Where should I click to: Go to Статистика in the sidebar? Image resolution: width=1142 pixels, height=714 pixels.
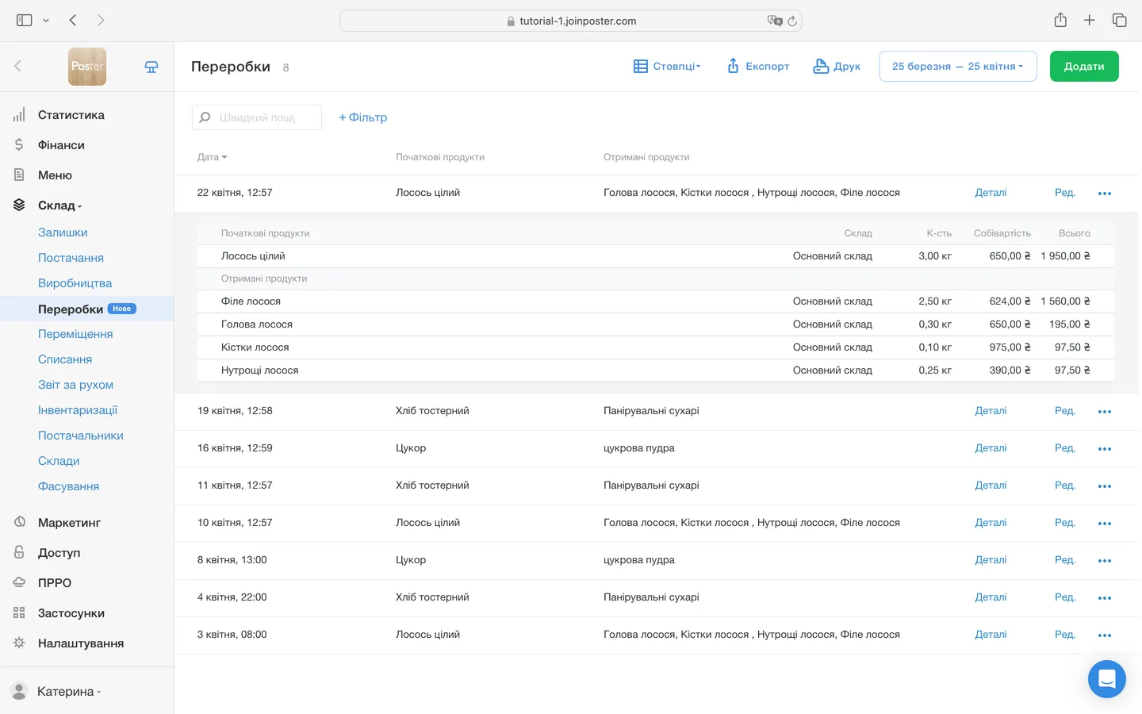(x=71, y=115)
